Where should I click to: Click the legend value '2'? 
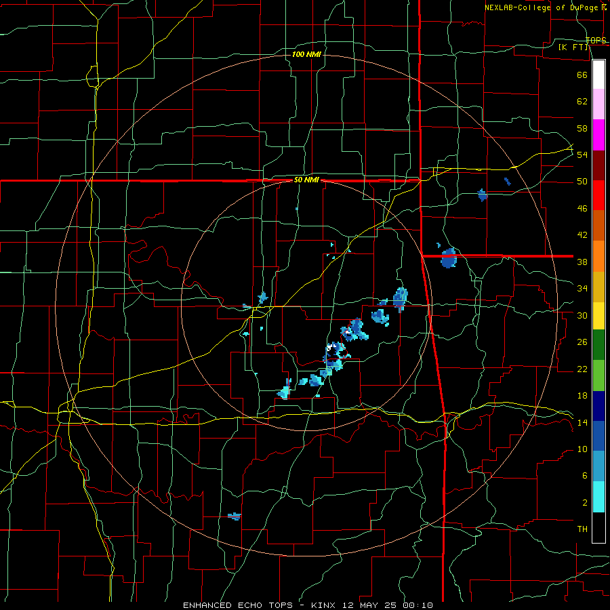click(584, 503)
